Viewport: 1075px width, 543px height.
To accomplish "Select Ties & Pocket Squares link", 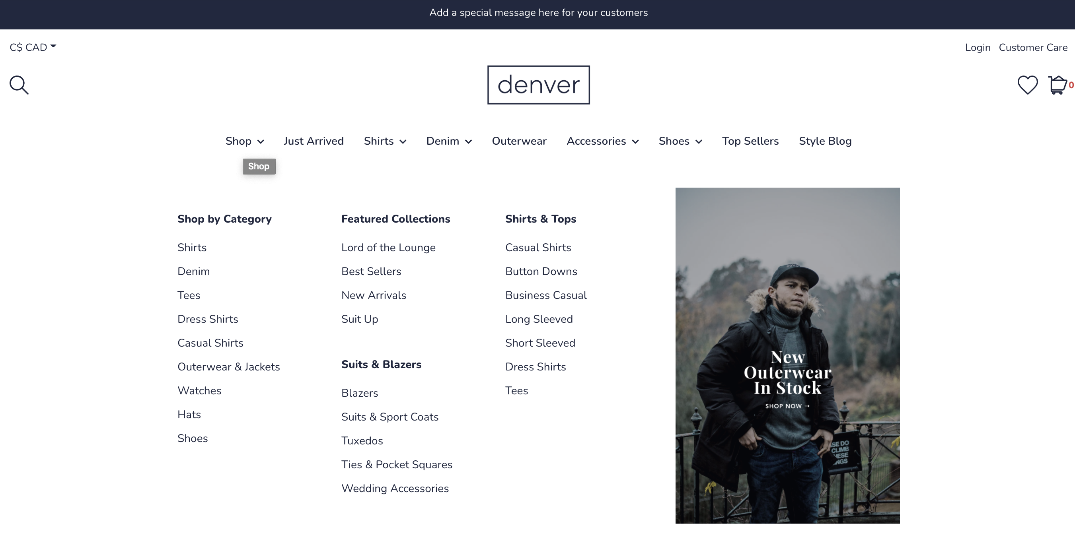I will tap(396, 465).
